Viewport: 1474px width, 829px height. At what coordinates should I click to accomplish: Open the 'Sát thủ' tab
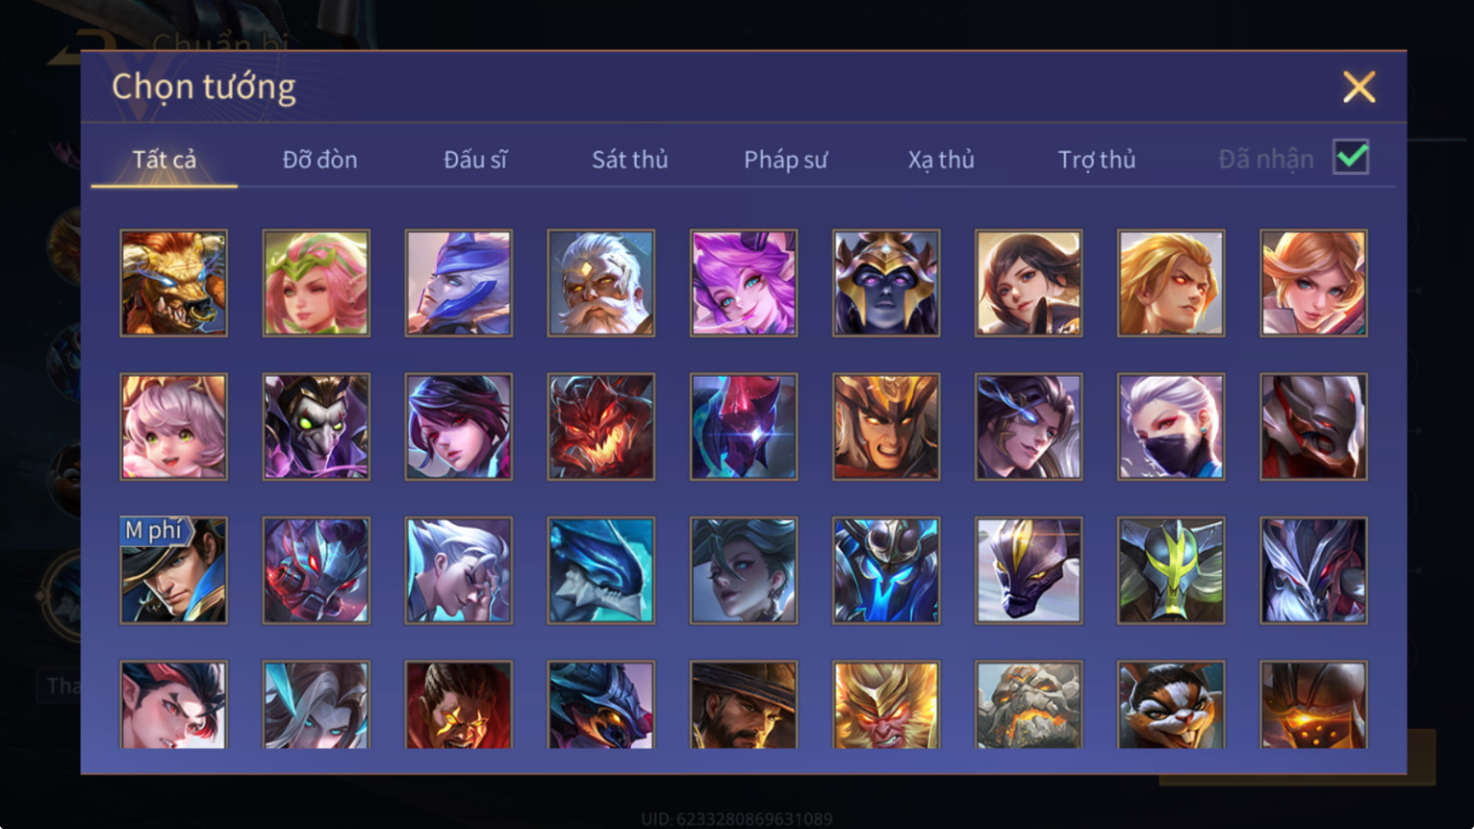(630, 160)
